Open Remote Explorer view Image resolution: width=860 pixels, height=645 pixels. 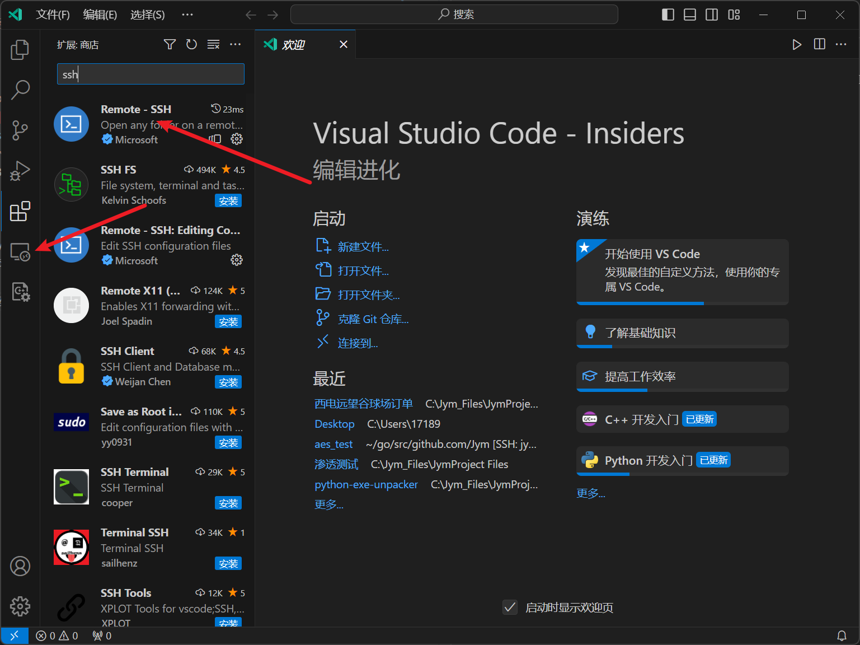pyautogui.click(x=20, y=252)
